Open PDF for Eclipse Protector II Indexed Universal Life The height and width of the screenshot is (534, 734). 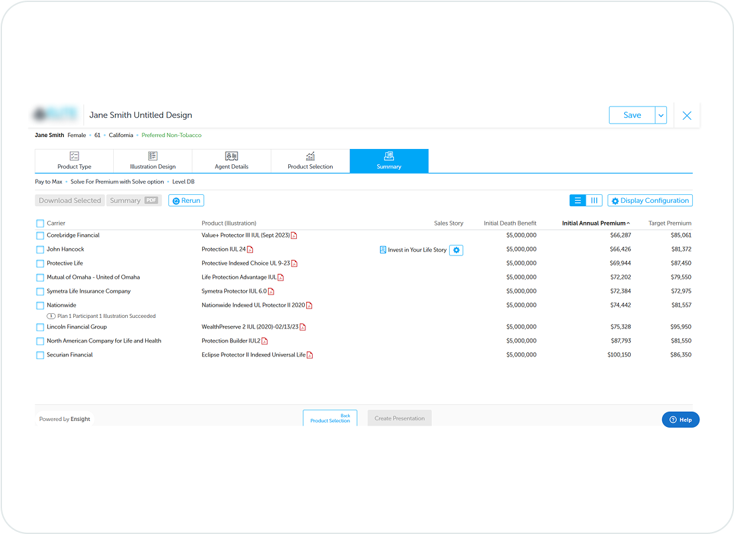[x=309, y=355]
